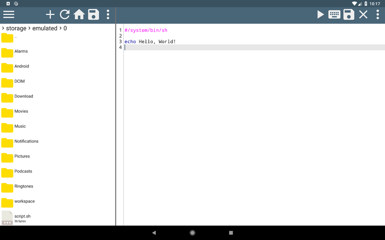Run the current shell script
Screen dimensions: 385x240
(320, 14)
